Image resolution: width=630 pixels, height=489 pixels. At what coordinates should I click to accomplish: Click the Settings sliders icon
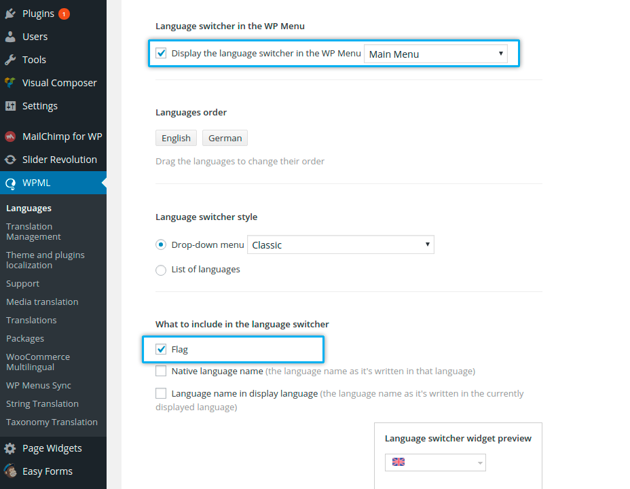pyautogui.click(x=10, y=106)
